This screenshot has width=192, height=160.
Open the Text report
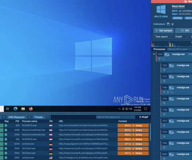pos(161,37)
